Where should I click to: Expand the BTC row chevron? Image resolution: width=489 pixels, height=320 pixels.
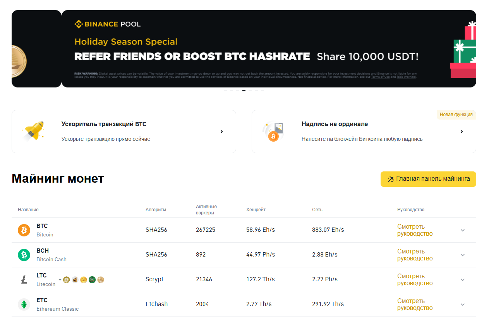coord(463,230)
